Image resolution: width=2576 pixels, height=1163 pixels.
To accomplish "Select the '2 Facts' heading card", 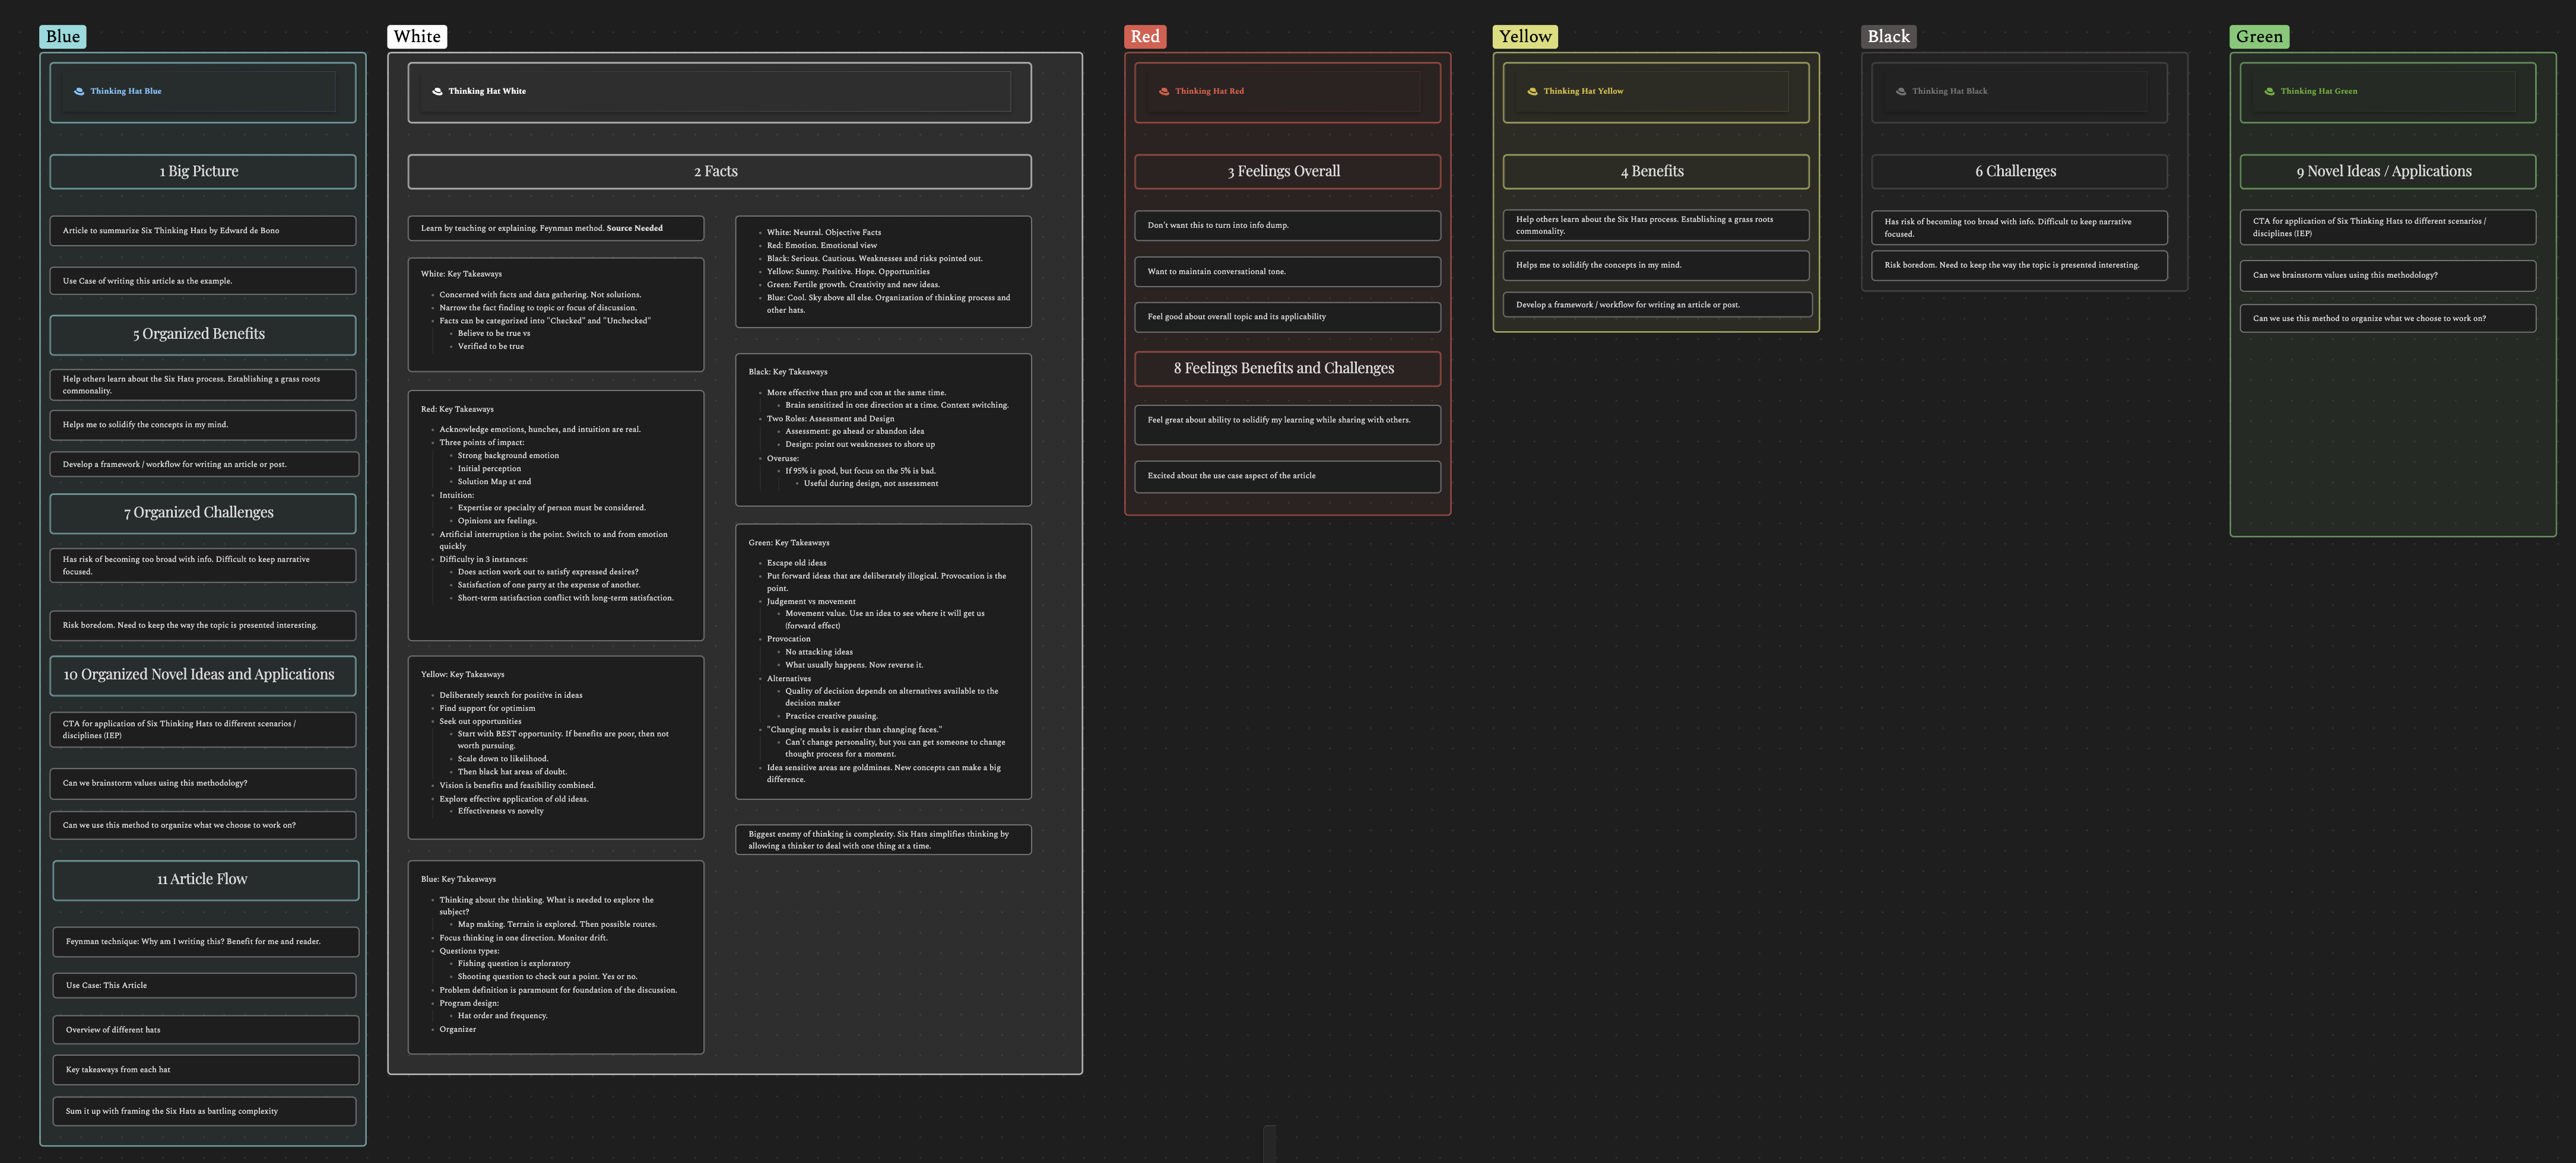I will pyautogui.click(x=719, y=171).
